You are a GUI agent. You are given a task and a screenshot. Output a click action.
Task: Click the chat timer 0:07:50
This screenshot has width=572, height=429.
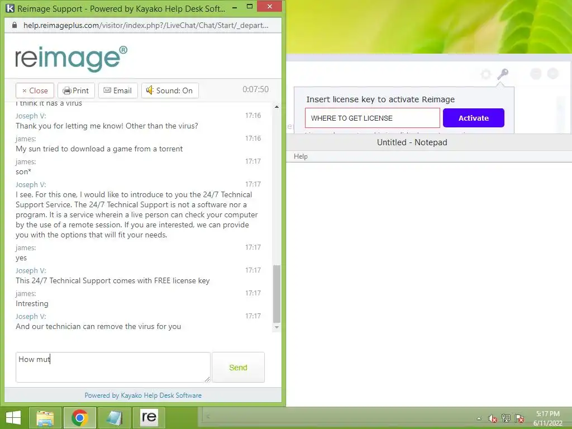pyautogui.click(x=256, y=89)
